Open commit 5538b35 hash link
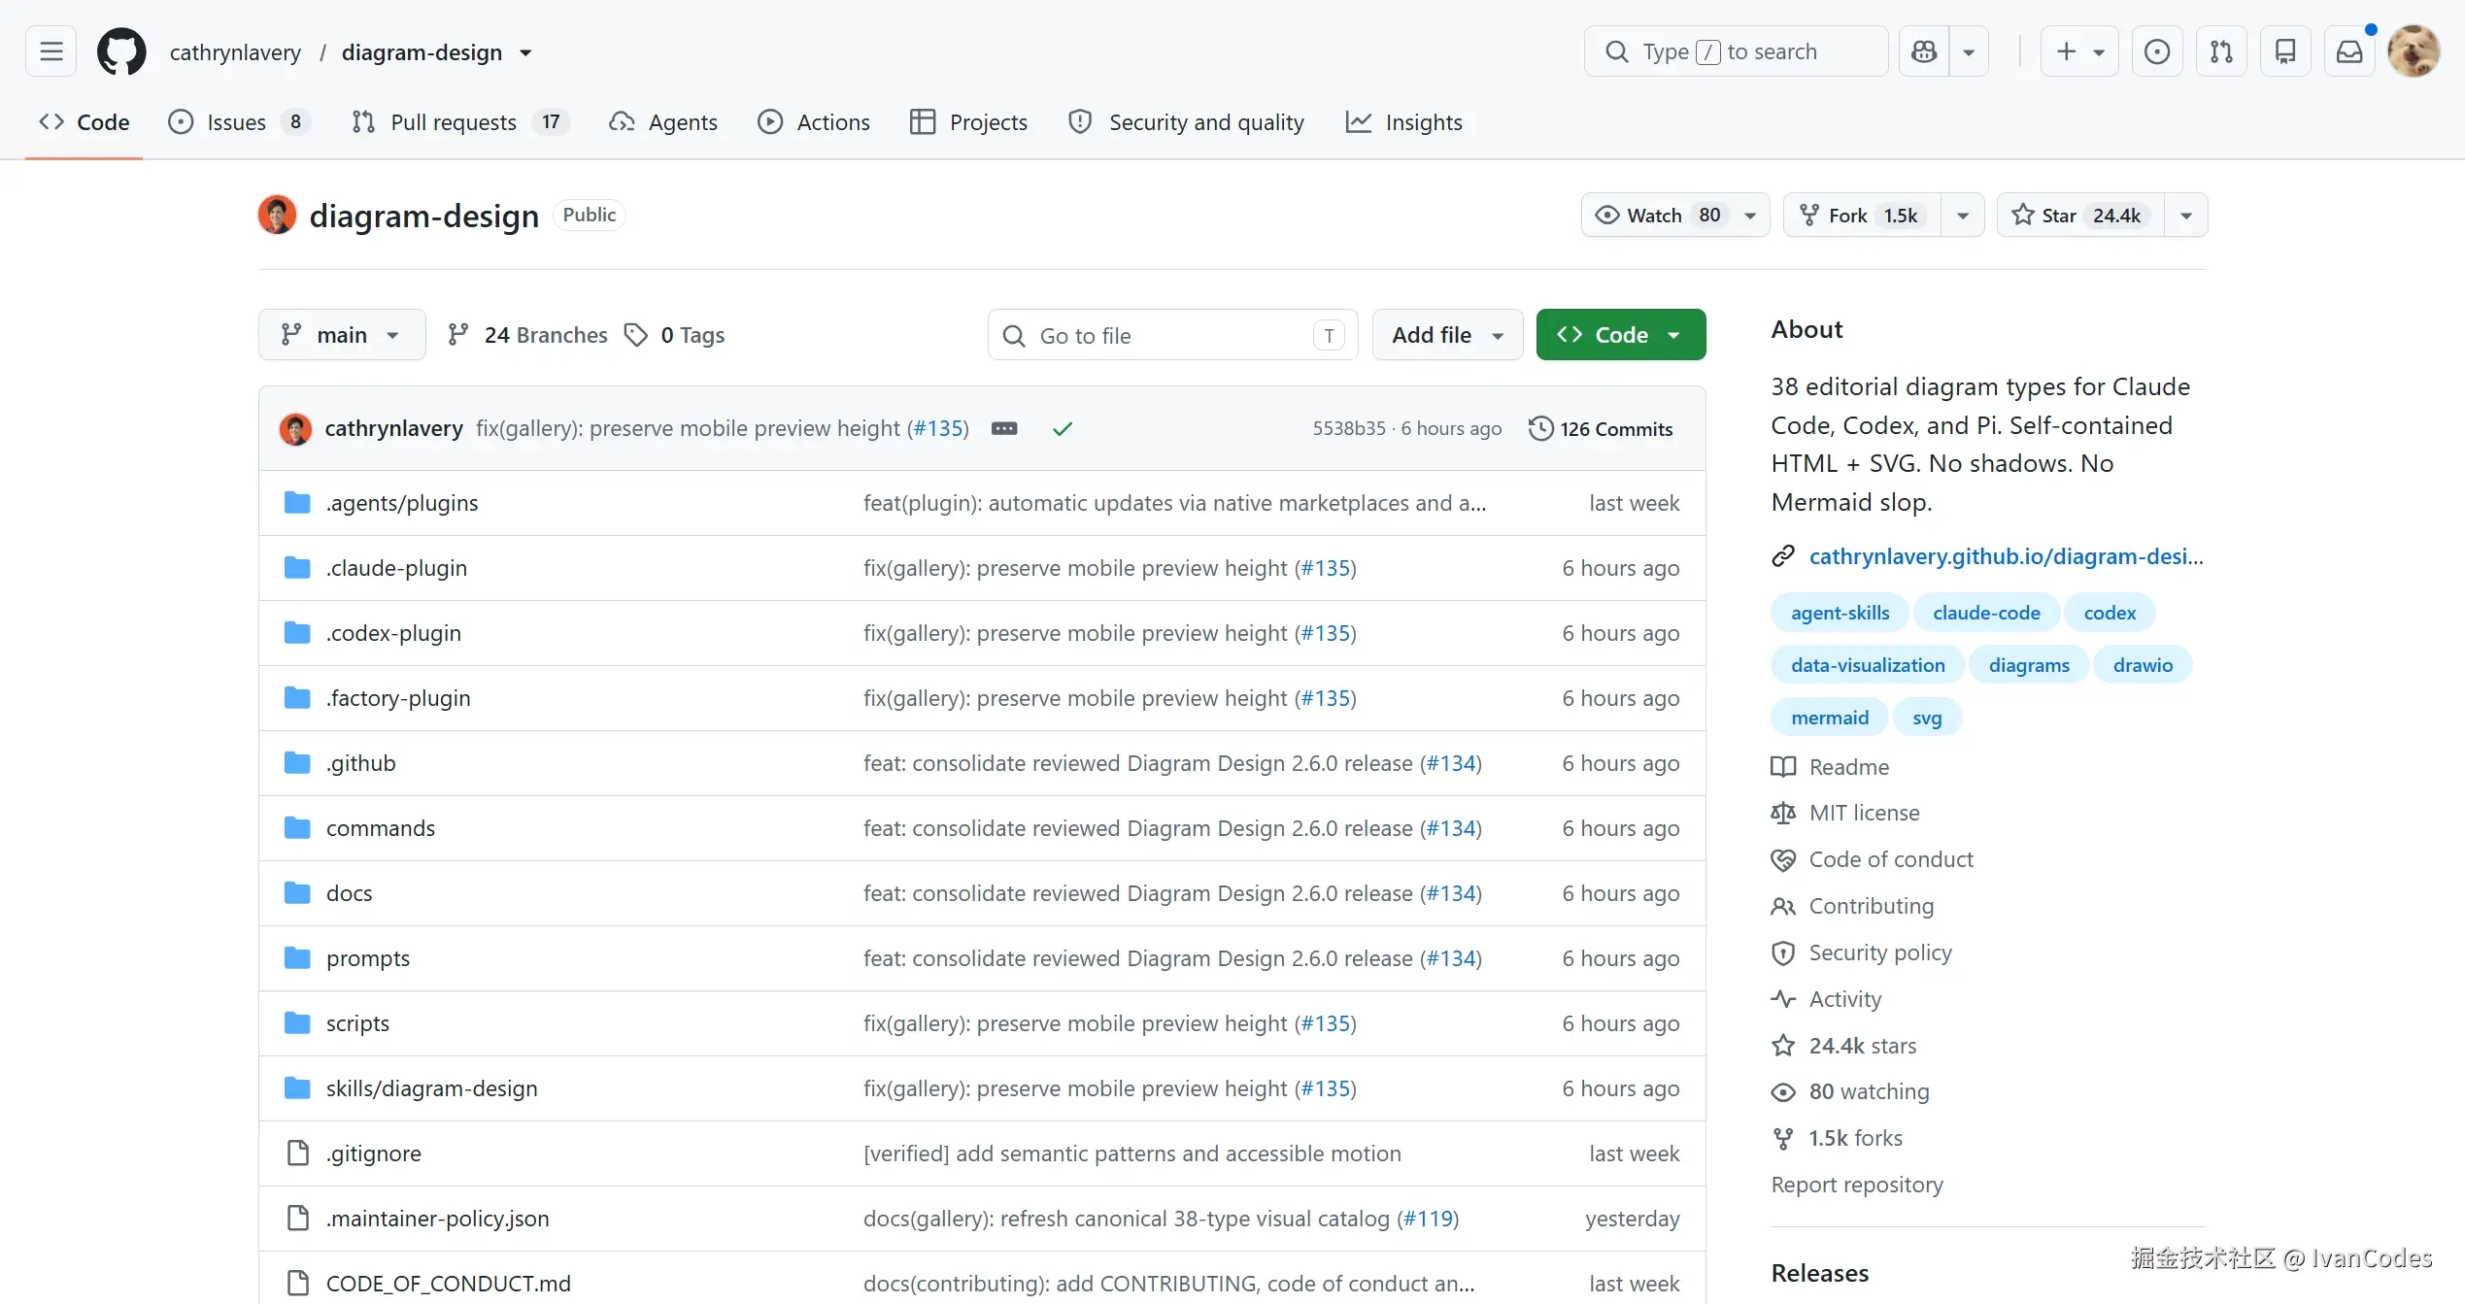The width and height of the screenshot is (2465, 1304). [x=1349, y=428]
